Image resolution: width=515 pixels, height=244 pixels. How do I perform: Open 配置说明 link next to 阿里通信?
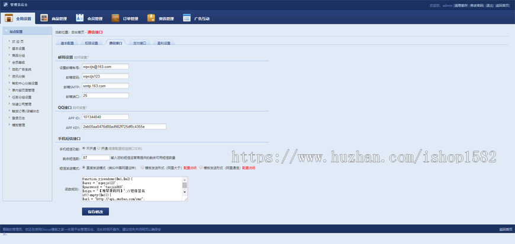[x=249, y=168]
